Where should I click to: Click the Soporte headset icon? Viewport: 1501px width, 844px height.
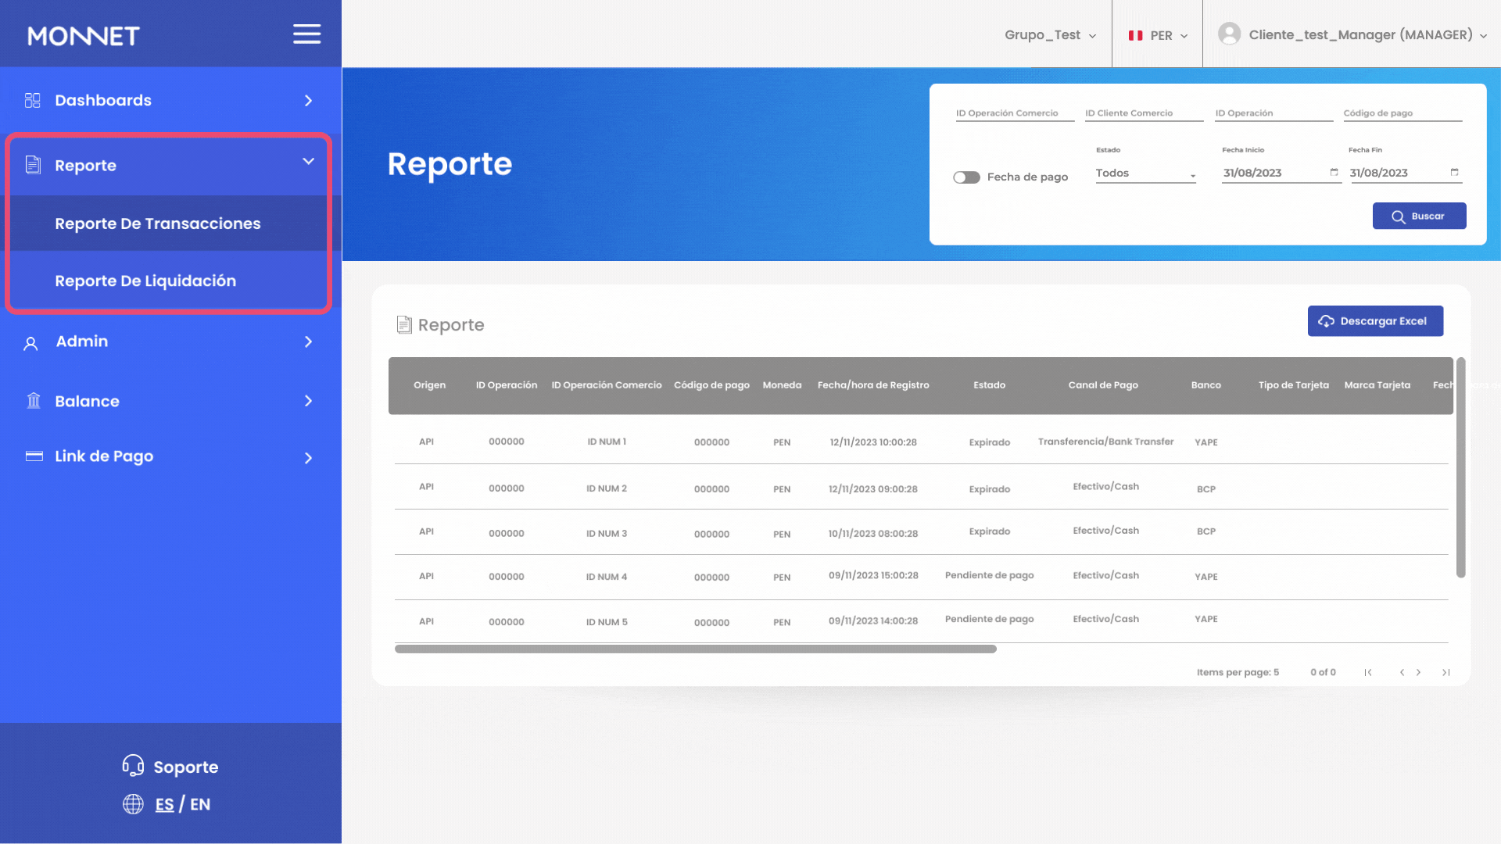(133, 766)
